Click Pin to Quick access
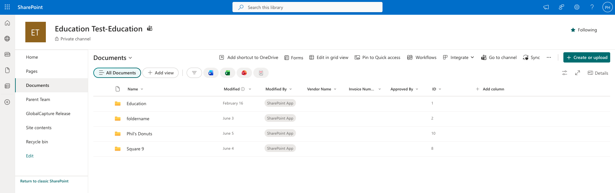Screen dimensions: 615x193 (x=377, y=57)
